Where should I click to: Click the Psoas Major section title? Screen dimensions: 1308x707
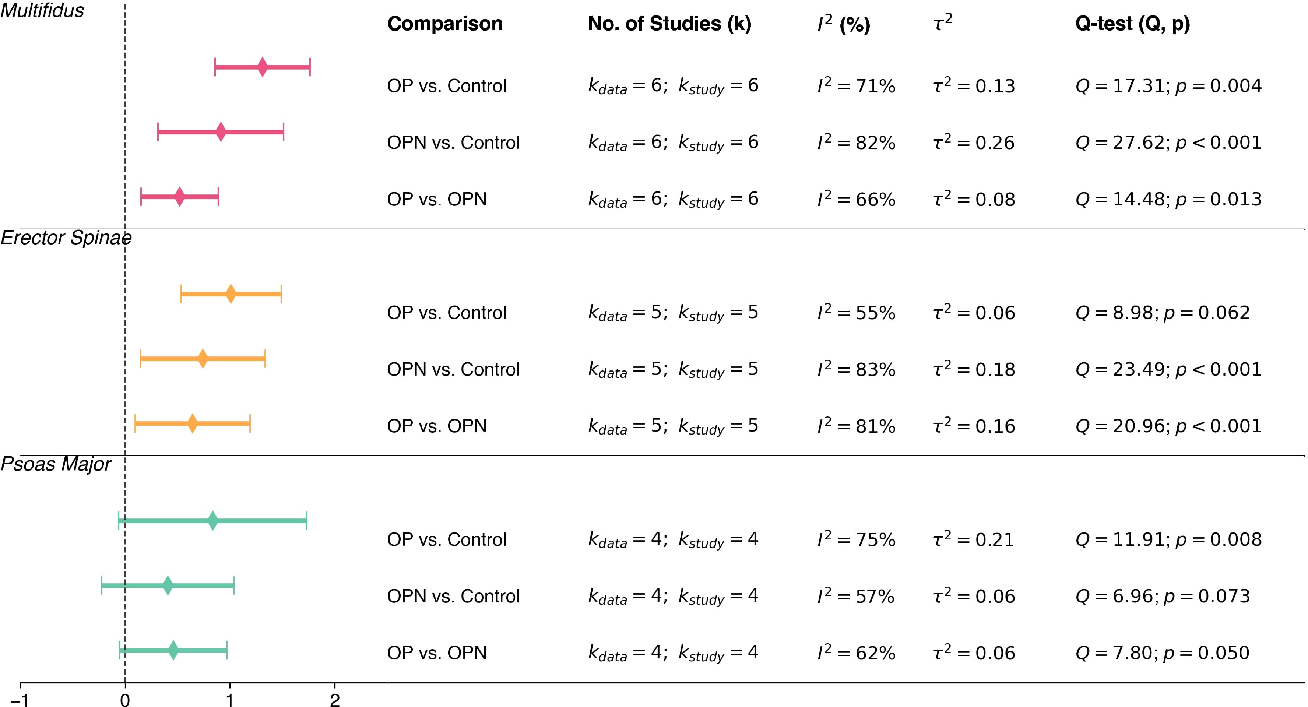coord(56,464)
